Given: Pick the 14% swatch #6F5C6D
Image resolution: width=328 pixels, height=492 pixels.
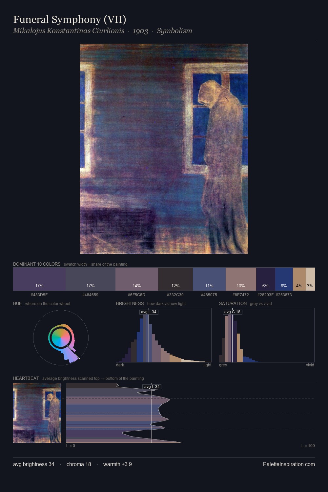Looking at the screenshot, I should (137, 279).
